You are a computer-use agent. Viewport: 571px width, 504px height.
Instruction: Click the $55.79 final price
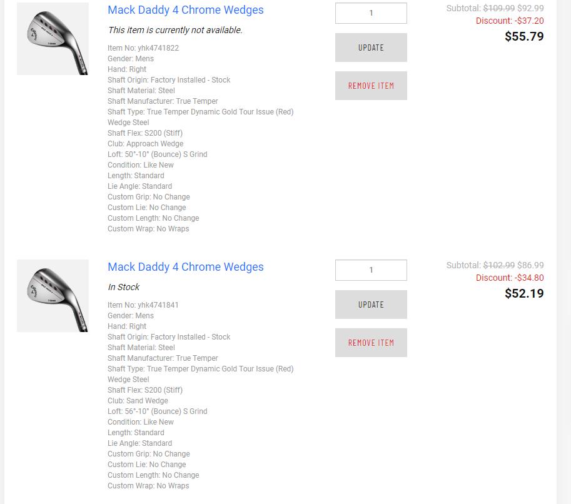point(524,36)
